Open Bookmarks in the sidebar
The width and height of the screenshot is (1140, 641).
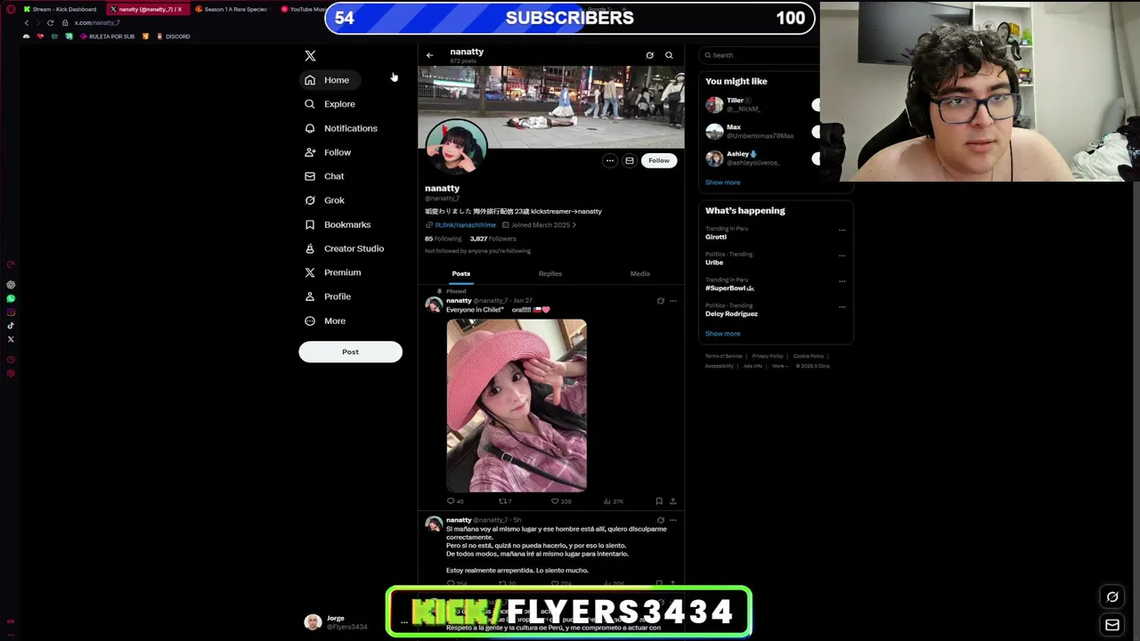[x=338, y=224]
